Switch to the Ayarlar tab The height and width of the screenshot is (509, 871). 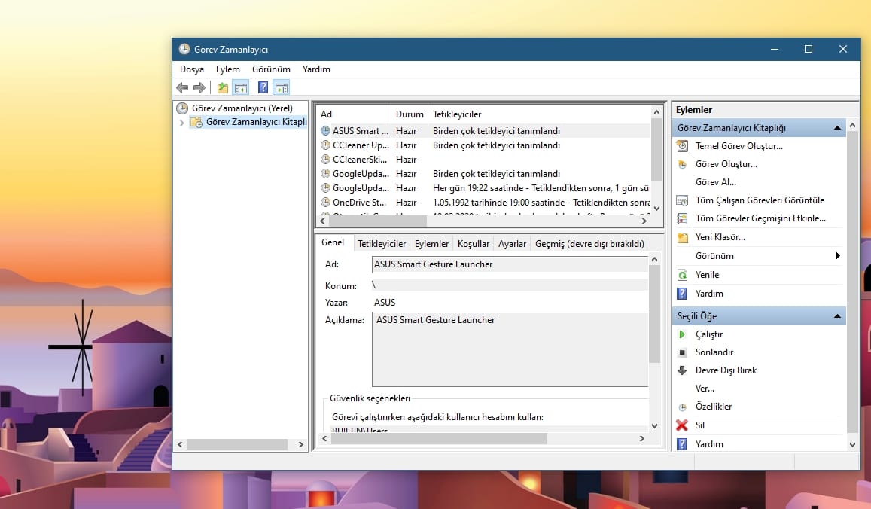[512, 244]
